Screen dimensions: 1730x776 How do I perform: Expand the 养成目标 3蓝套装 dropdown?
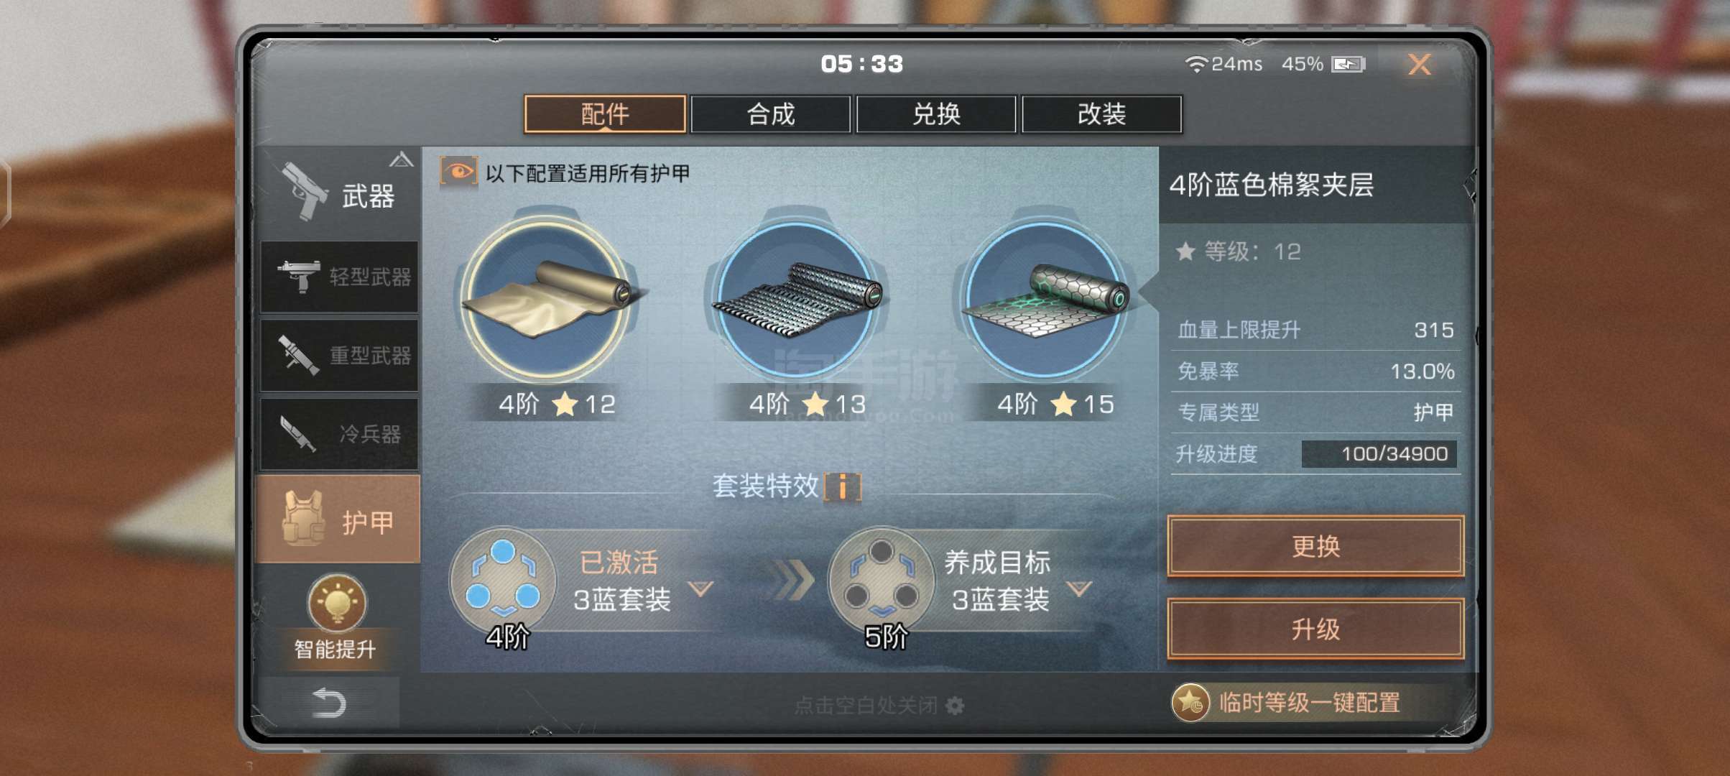(x=1079, y=589)
